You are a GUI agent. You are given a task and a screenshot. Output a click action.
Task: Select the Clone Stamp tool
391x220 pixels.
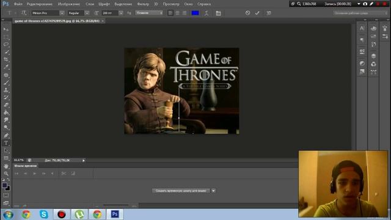[x=6, y=90]
